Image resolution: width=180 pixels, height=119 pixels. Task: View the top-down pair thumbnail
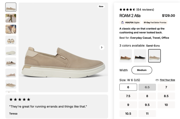tap(11, 40)
